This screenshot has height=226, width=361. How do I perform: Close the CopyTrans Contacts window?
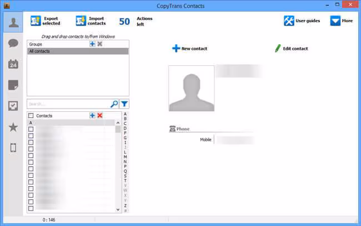pos(350,4)
